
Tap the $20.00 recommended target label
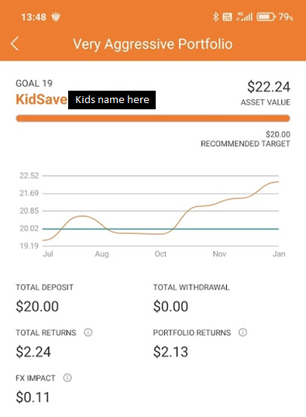pos(278,134)
